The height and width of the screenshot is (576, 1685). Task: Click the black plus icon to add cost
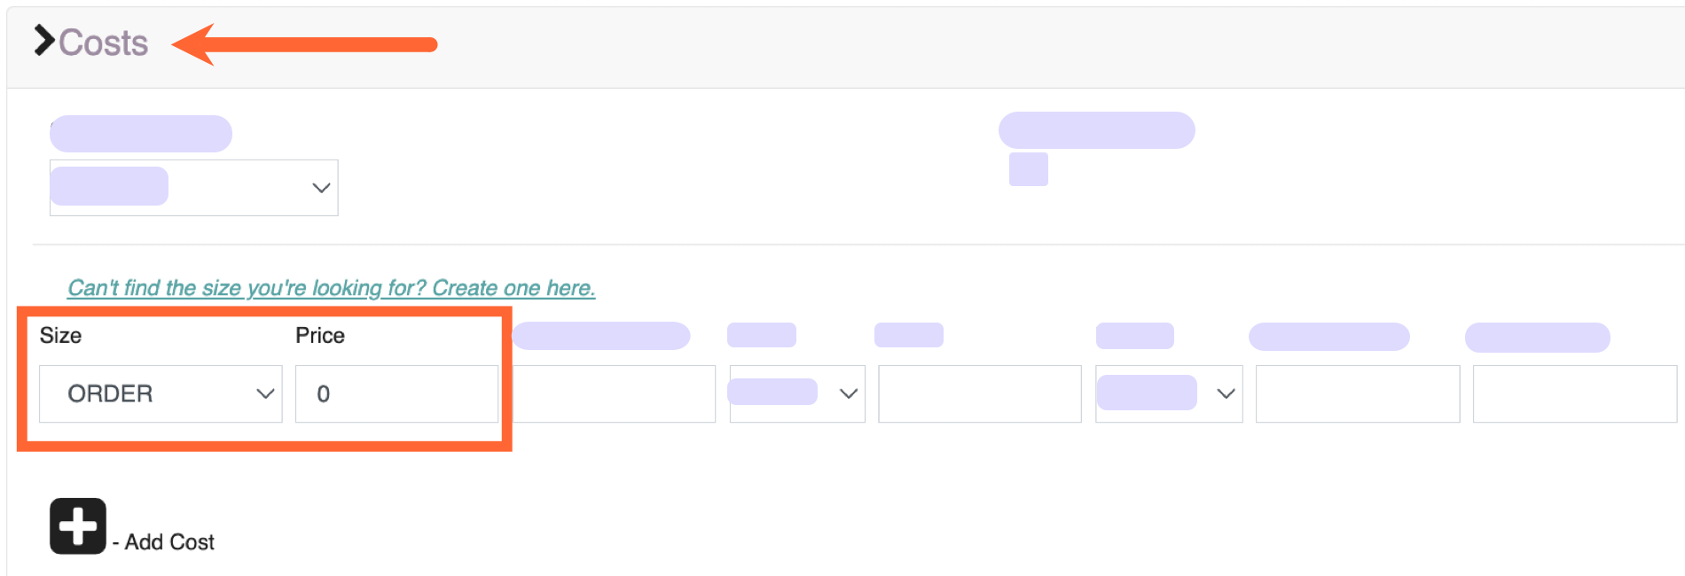78,526
